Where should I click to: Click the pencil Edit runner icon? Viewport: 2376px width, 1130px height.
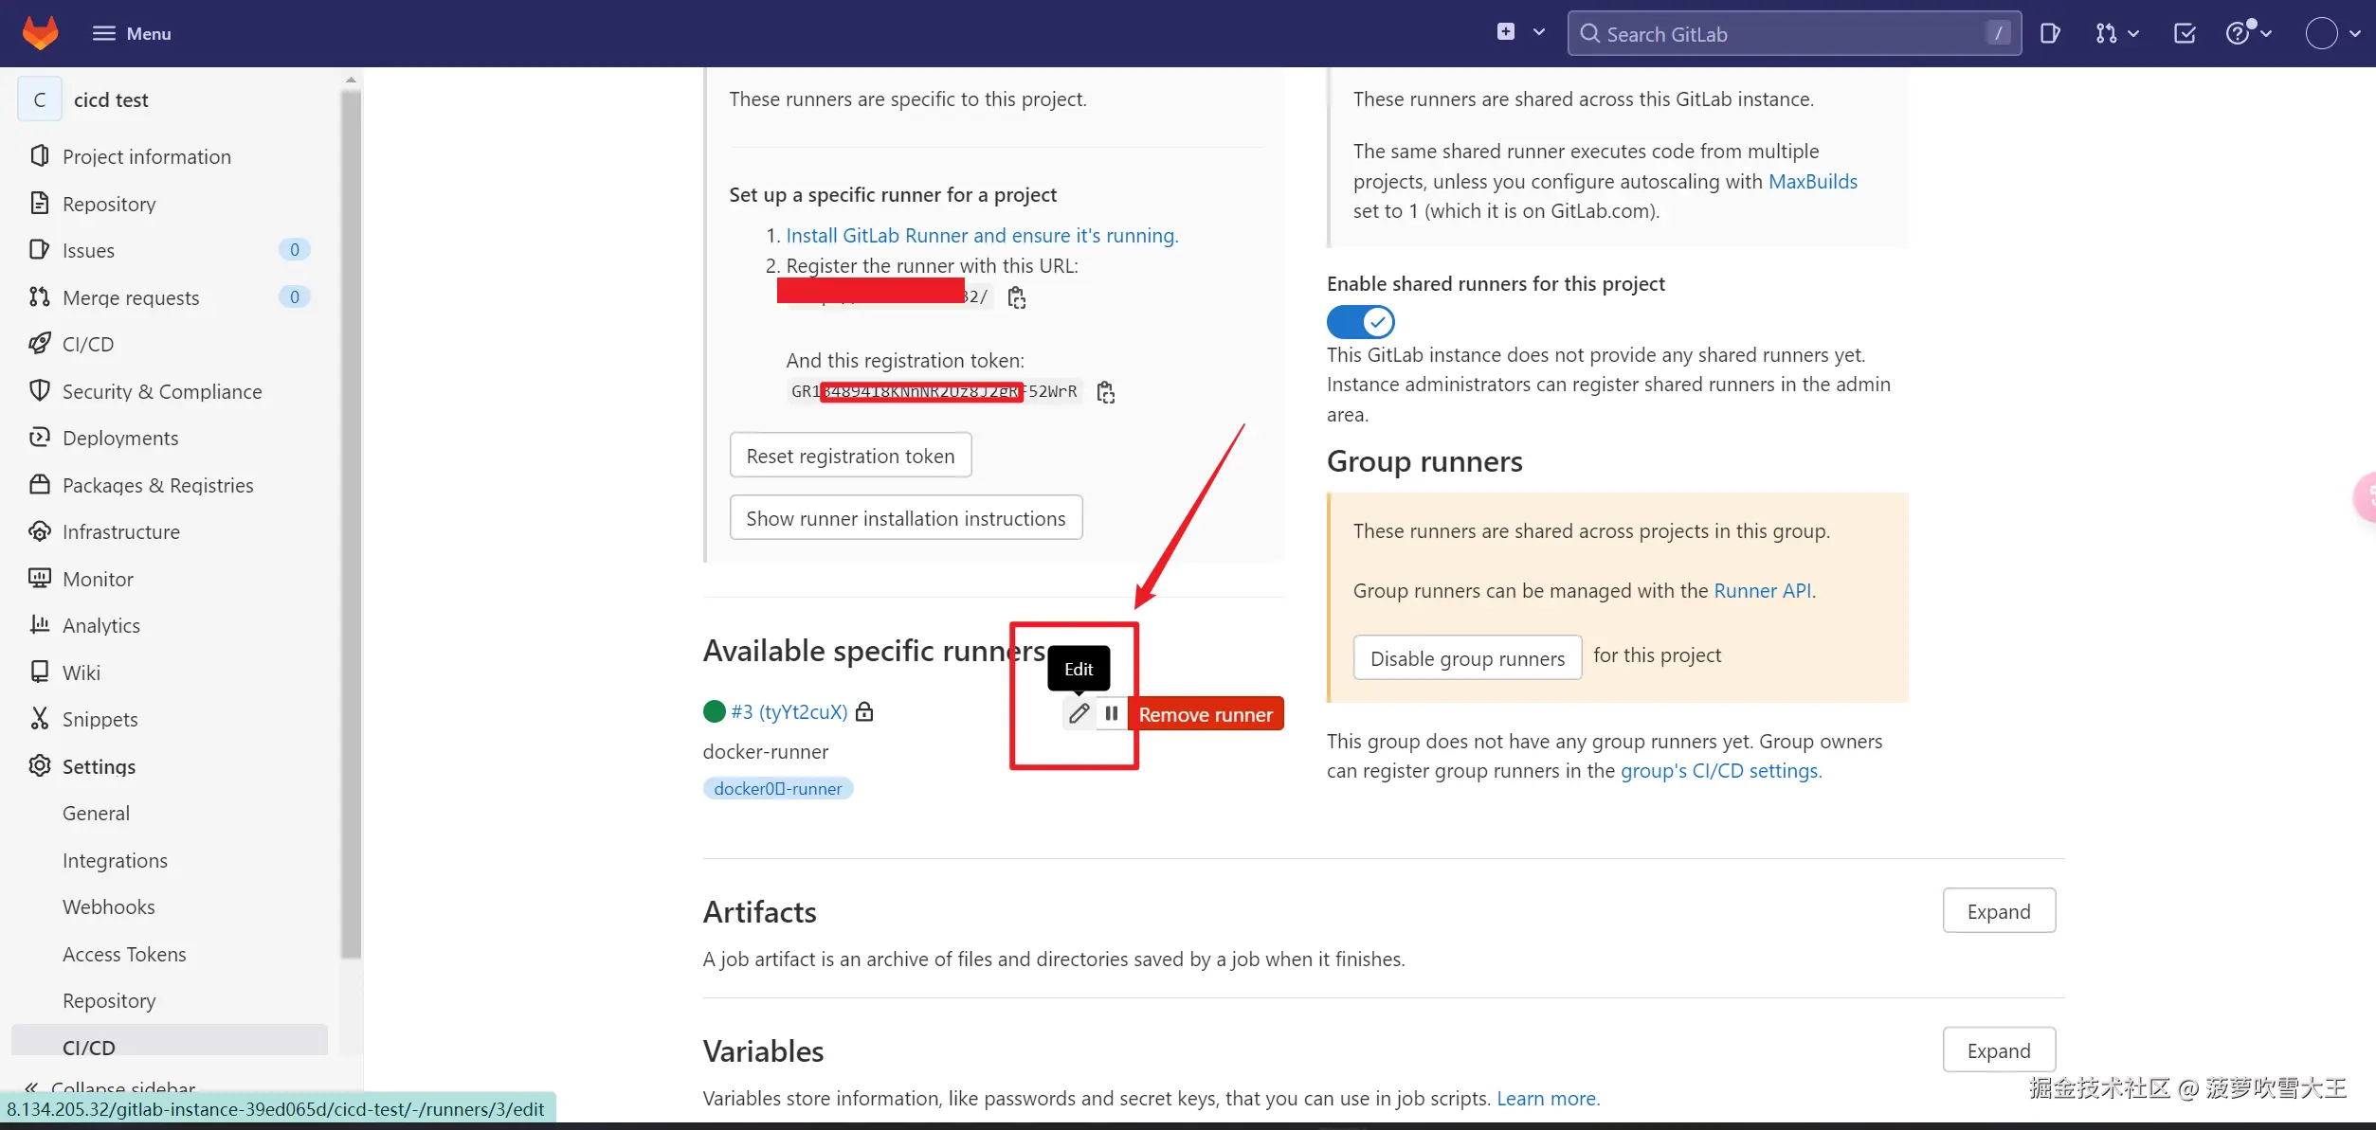[x=1079, y=714]
